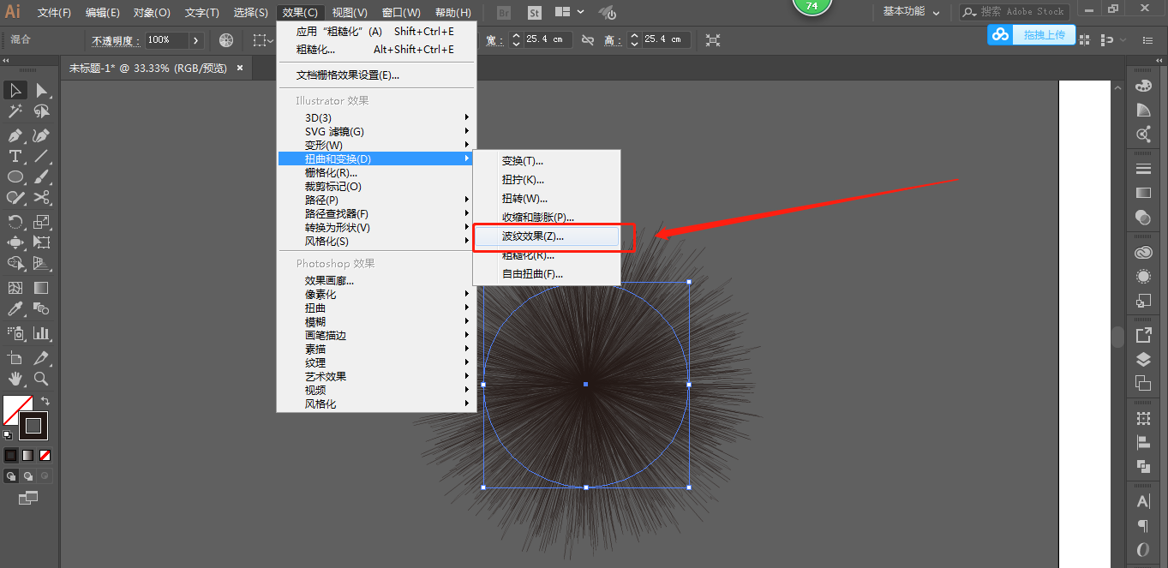1168x568 pixels.
Task: Select the Lasso tool
Action: [x=41, y=111]
